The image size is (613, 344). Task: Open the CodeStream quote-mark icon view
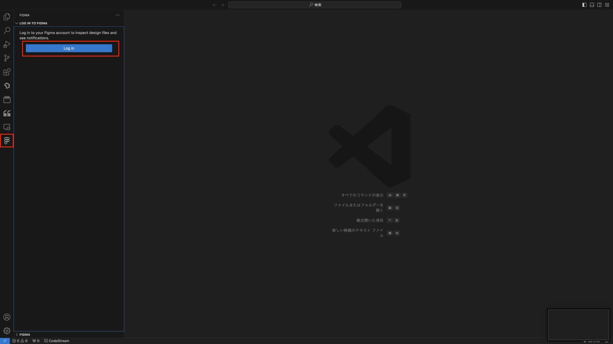pos(7,113)
